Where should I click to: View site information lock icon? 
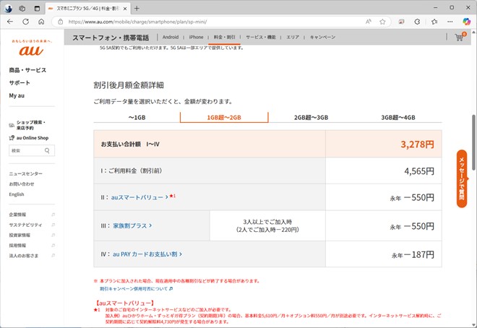coord(61,22)
